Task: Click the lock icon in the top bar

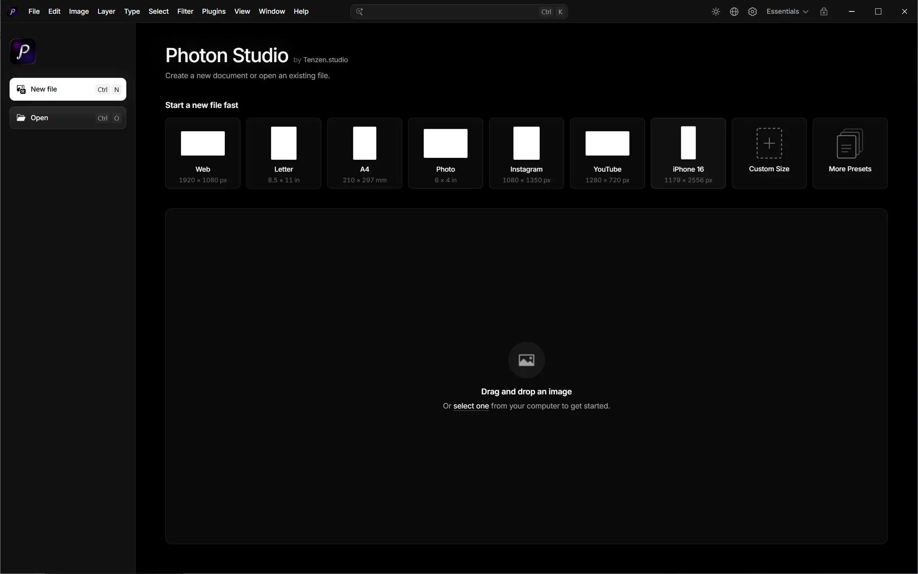Action: click(824, 11)
